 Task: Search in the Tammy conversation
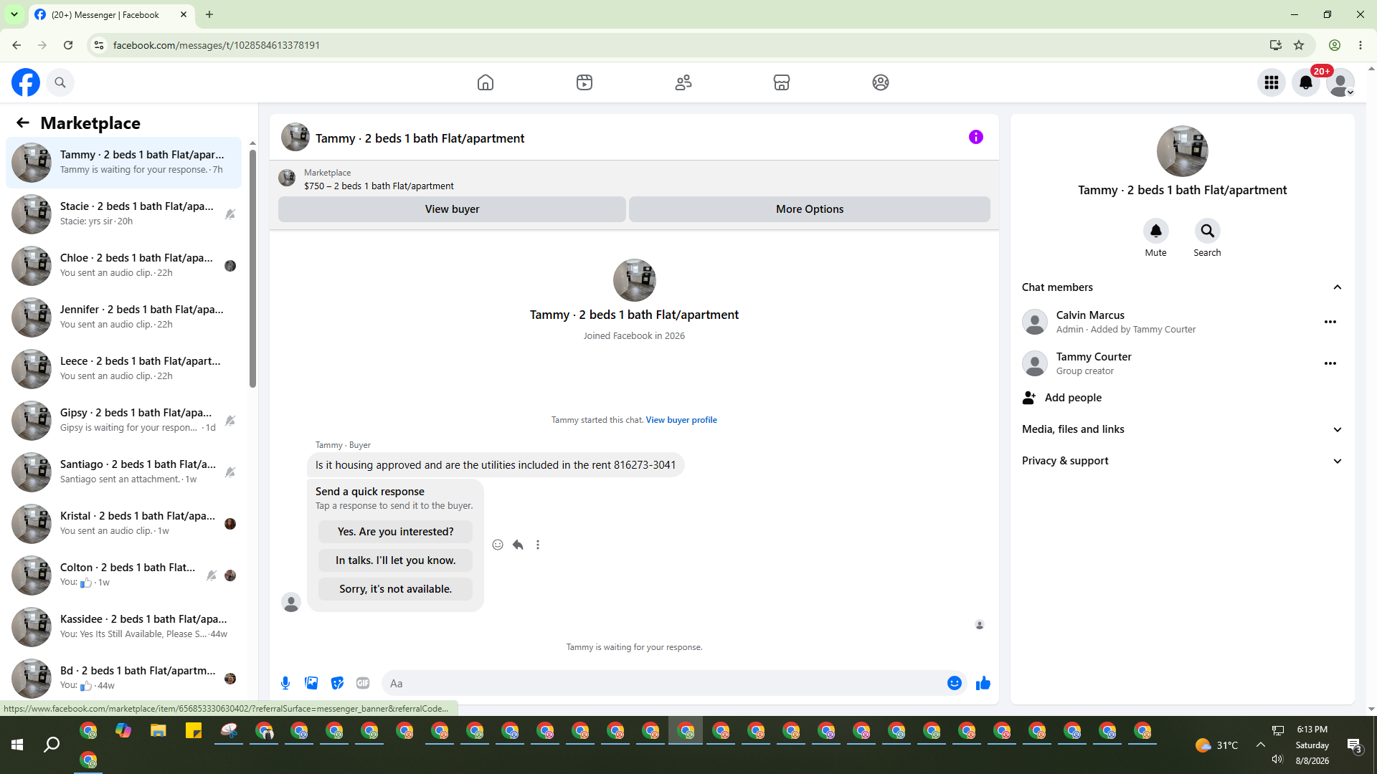click(x=1208, y=231)
